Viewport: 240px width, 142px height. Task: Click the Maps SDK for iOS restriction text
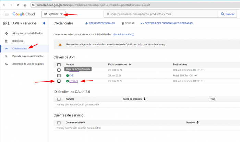(183, 75)
